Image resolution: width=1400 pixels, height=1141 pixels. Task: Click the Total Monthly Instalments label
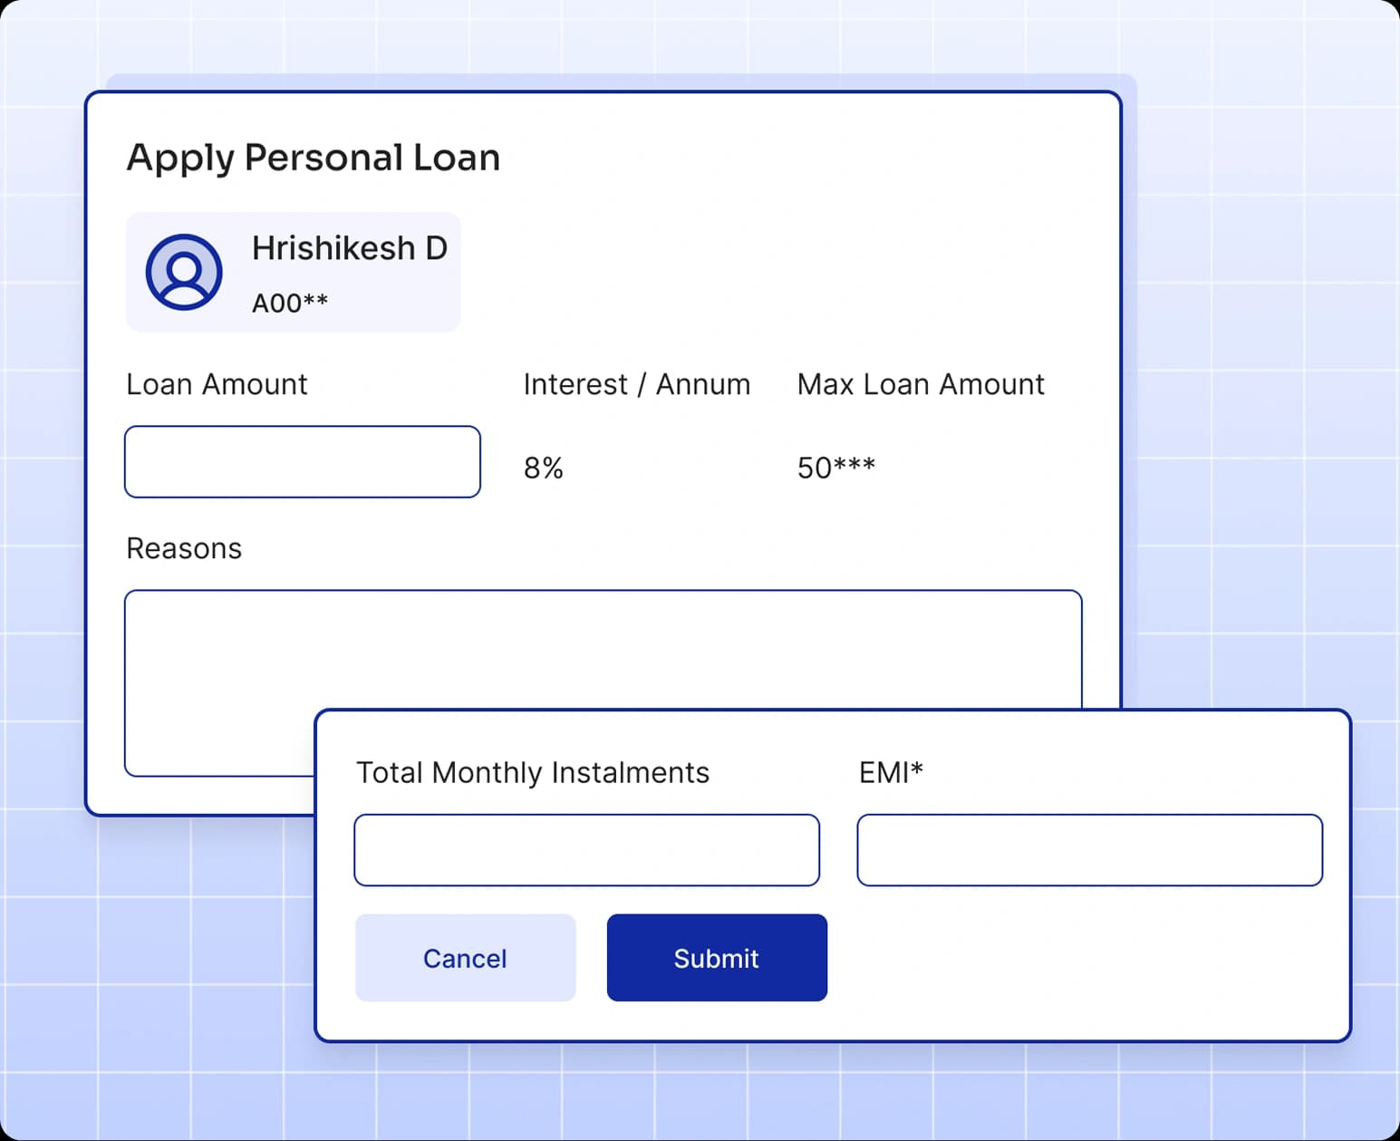click(x=533, y=772)
